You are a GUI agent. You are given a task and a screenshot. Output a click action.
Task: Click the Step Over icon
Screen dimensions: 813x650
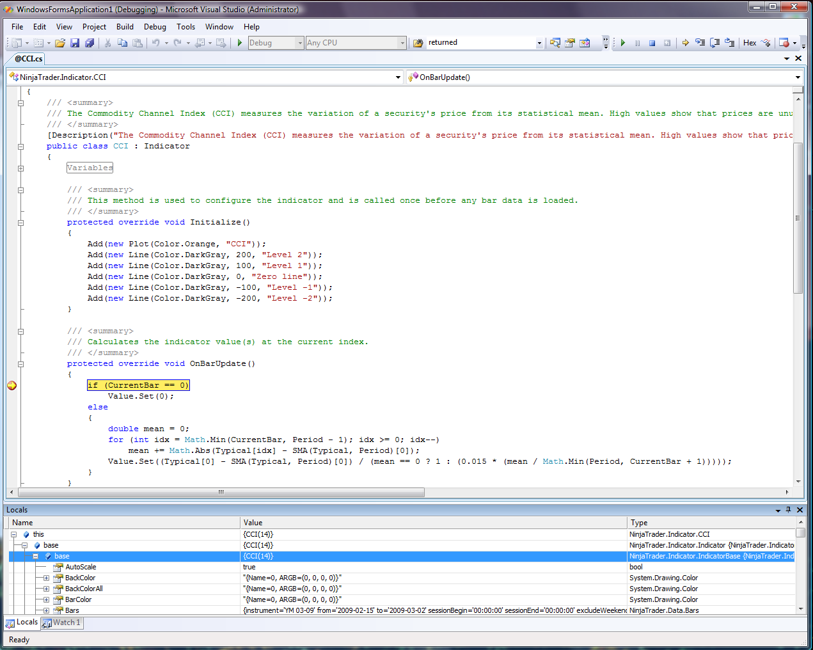714,43
